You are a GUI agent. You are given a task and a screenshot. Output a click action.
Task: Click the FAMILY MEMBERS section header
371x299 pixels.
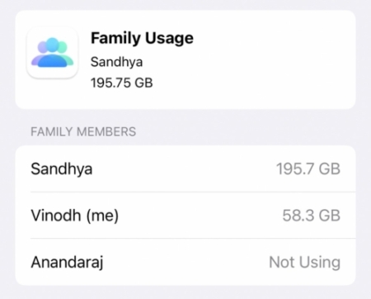pos(83,131)
